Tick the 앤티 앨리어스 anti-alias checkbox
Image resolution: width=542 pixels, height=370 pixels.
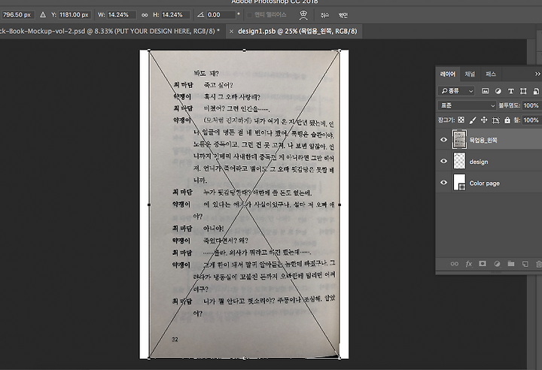[249, 15]
